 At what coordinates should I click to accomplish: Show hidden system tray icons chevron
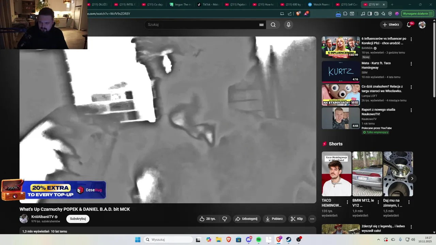(379, 240)
